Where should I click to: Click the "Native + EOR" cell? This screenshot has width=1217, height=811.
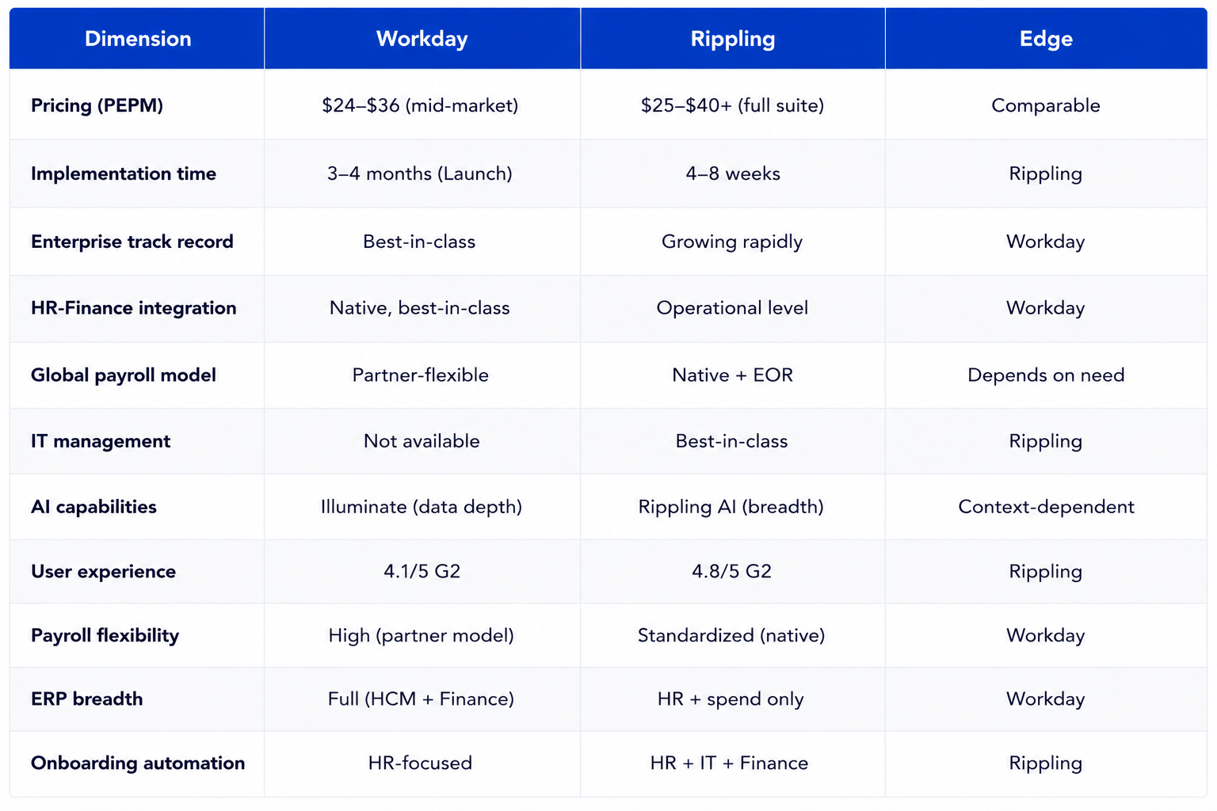coord(733,375)
